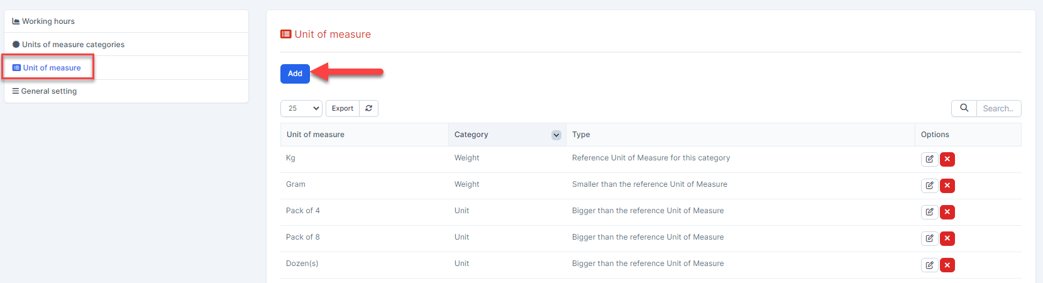Open the 25 rows-per-page dropdown
This screenshot has height=283, width=1043.
point(301,108)
